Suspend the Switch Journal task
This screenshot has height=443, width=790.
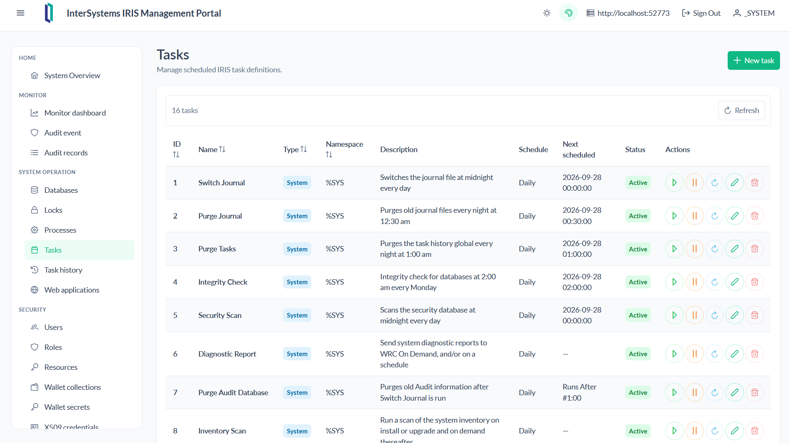pyautogui.click(x=694, y=182)
